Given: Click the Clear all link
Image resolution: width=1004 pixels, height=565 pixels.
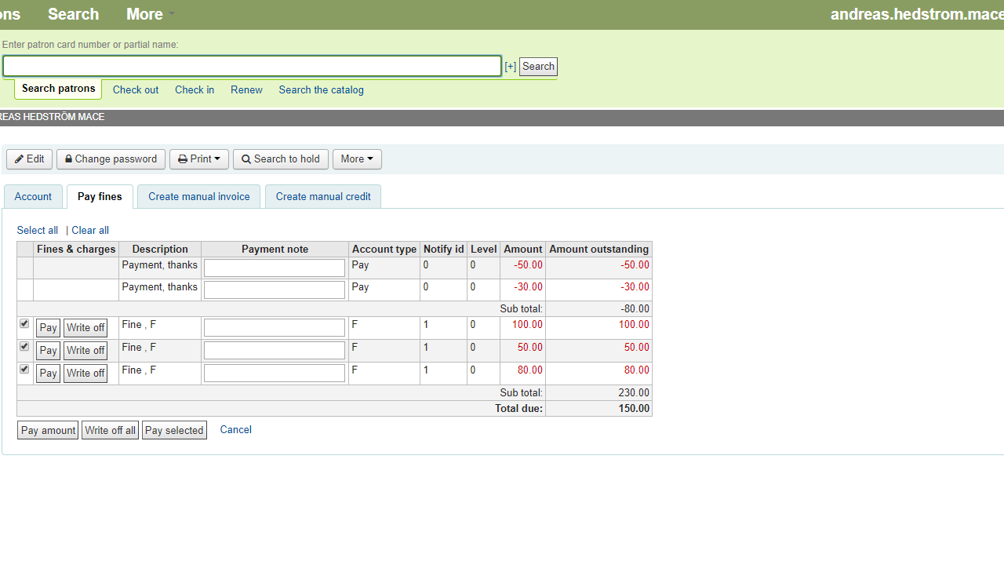Looking at the screenshot, I should (90, 231).
